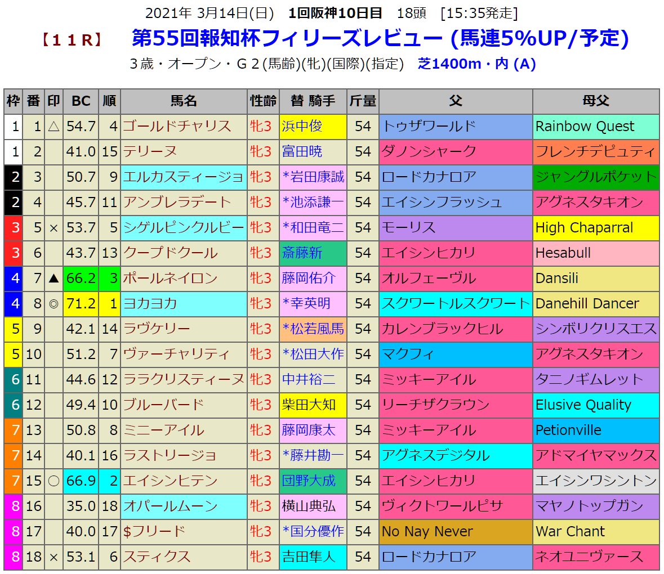The image size is (664, 574).
Task: Click the BC column header
Action: (x=81, y=101)
